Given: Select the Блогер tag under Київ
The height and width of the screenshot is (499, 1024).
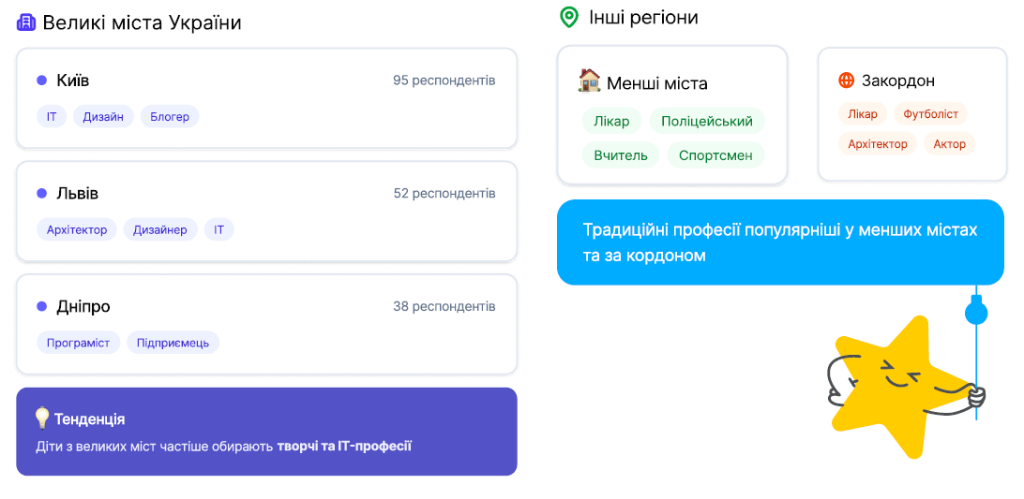Looking at the screenshot, I should (170, 117).
